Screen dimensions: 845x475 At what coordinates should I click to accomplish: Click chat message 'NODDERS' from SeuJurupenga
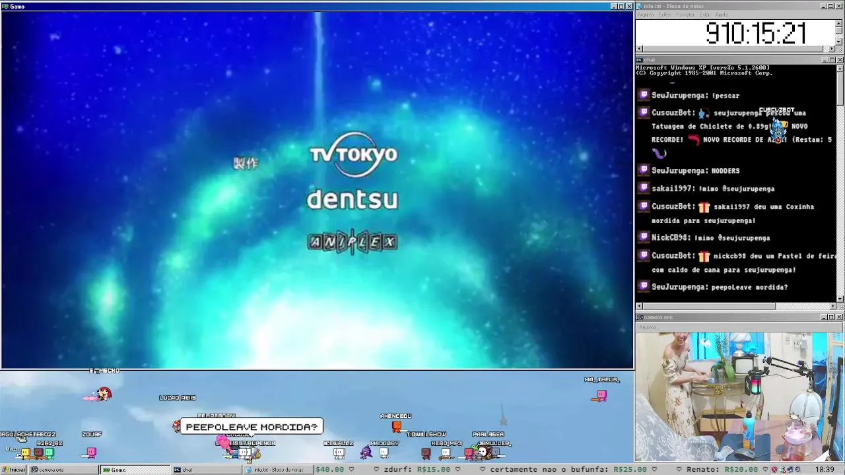pyautogui.click(x=726, y=171)
